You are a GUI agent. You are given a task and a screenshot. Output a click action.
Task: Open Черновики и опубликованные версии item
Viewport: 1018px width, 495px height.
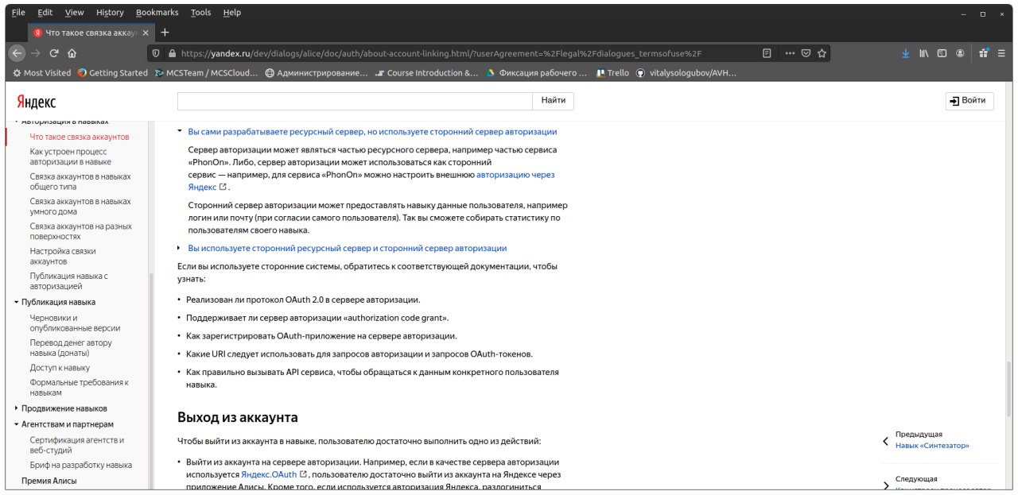[x=75, y=323]
